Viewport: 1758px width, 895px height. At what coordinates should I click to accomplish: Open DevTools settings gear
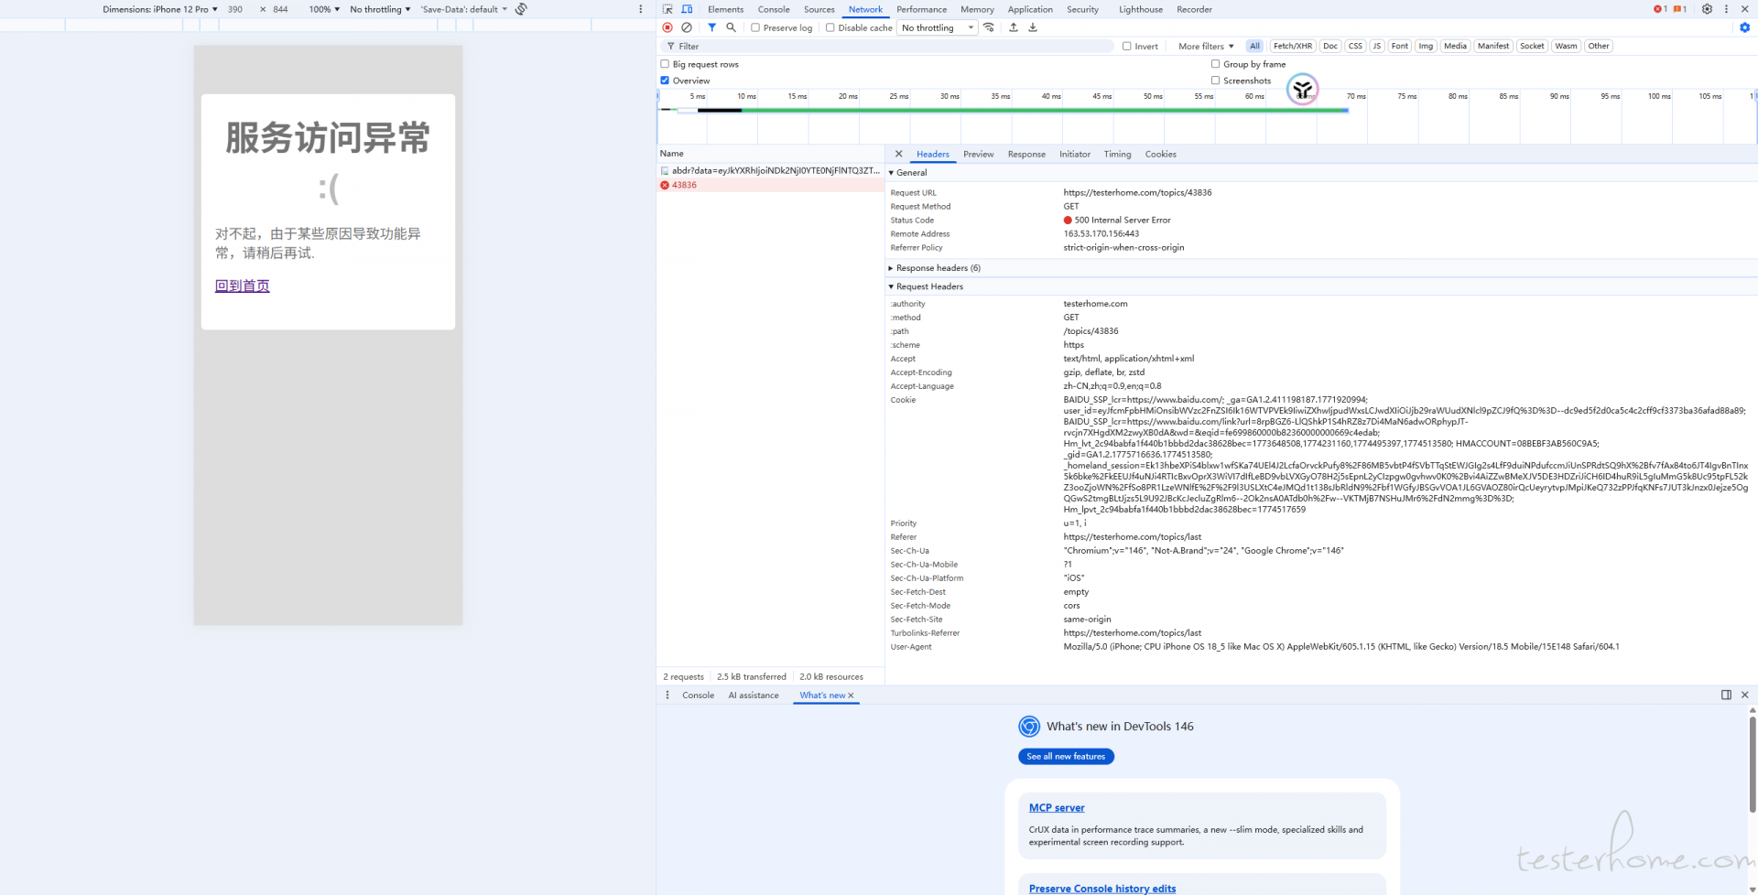[x=1707, y=9]
